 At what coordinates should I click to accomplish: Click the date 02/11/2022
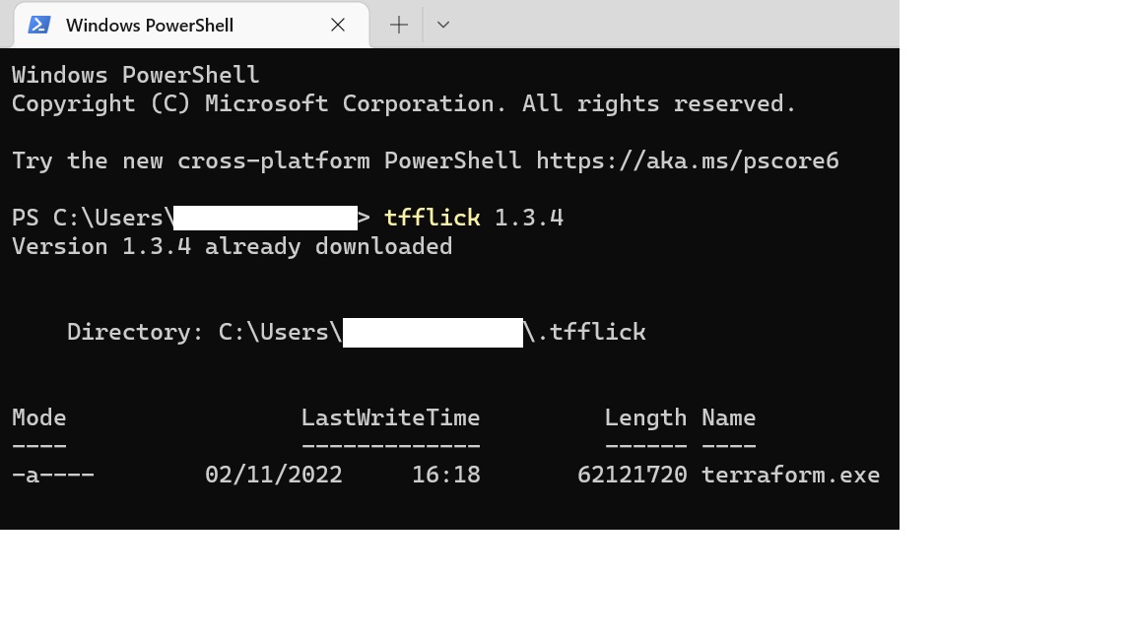pyautogui.click(x=274, y=475)
